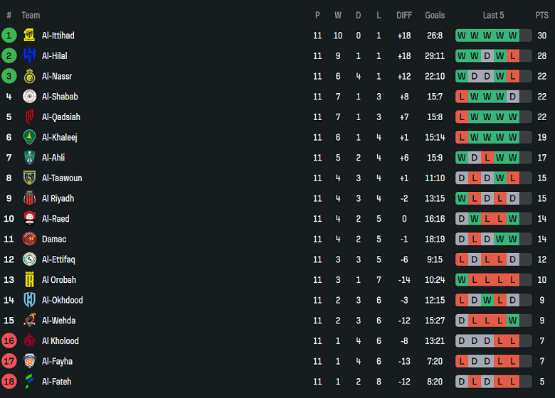Click the Al-Khaleej club crest icon
The image size is (555, 398).
tap(29, 137)
